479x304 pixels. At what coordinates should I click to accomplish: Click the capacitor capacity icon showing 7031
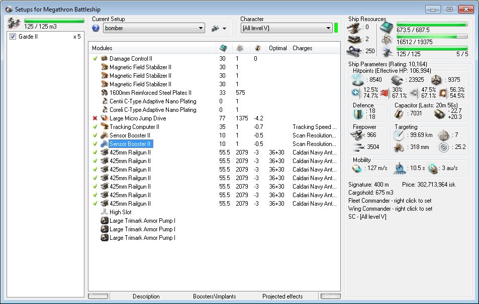(399, 114)
